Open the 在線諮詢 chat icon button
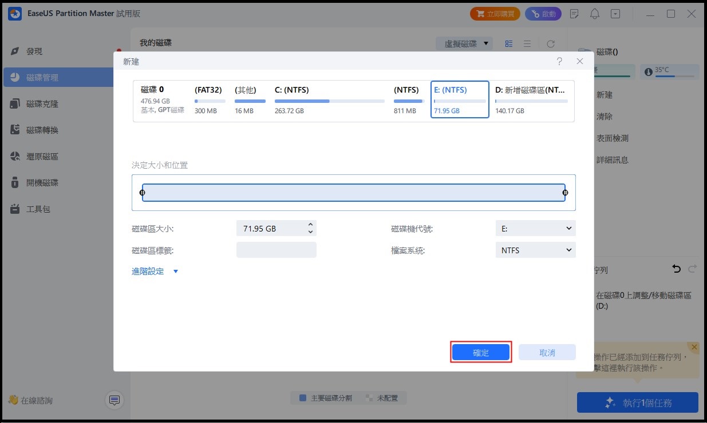The height and width of the screenshot is (423, 707). click(x=114, y=400)
